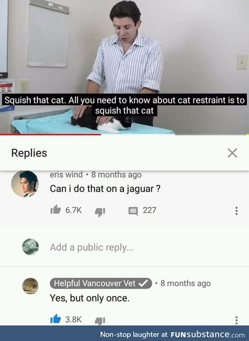This screenshot has height=341, width=249.
Task: Open replies icon showing 227
Action: (x=133, y=211)
